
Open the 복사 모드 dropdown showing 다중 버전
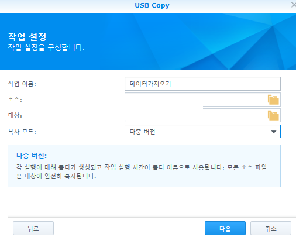tap(202, 132)
